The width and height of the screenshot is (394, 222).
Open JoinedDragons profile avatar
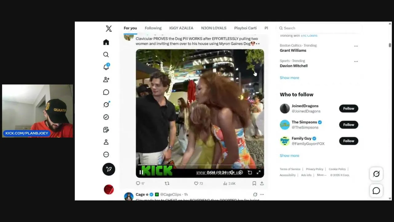coord(285,109)
